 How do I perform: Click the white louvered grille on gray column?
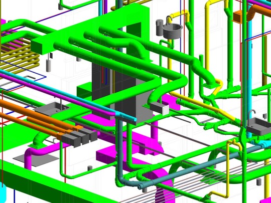point(166,110)
